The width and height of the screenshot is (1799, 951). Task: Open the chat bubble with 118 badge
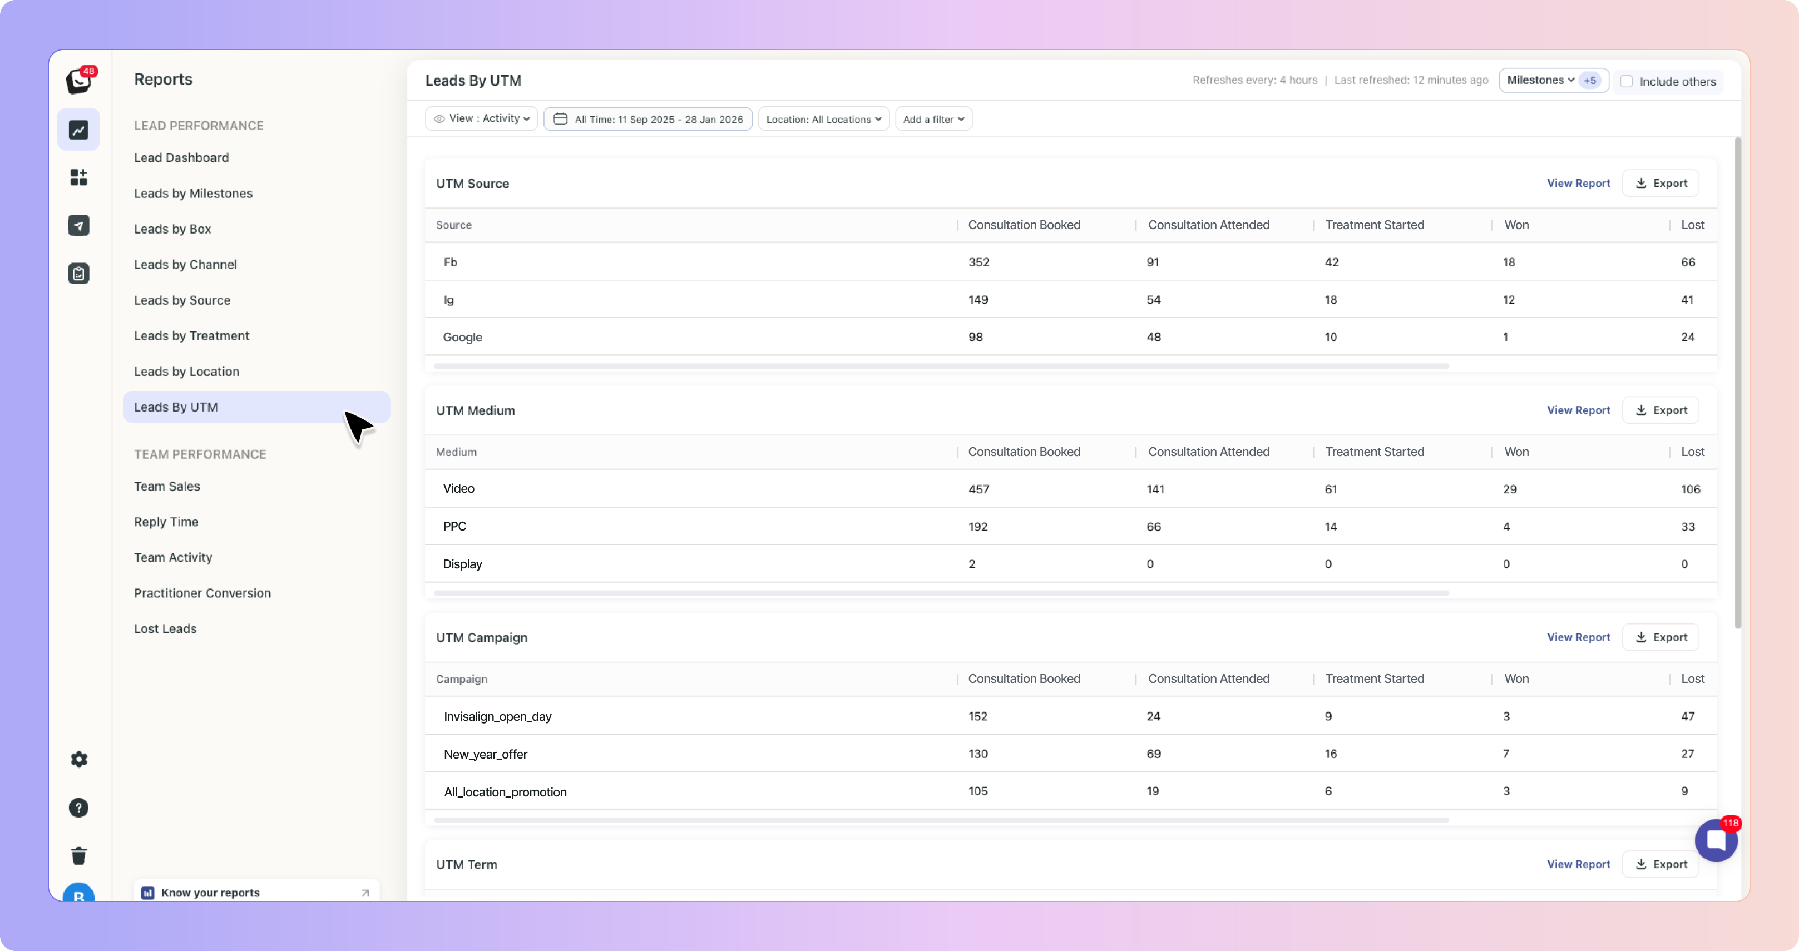coord(1715,841)
